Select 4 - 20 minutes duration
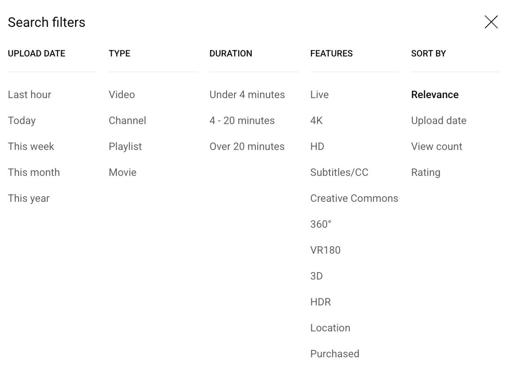 coord(242,121)
